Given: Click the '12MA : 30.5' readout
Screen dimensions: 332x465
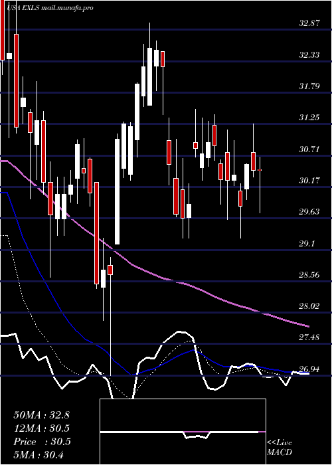Looking at the screenshot, I should click(41, 428).
